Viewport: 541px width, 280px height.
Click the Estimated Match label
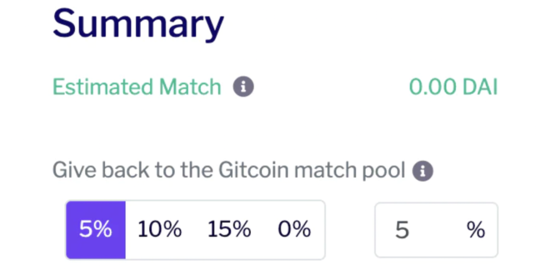pyautogui.click(x=136, y=87)
